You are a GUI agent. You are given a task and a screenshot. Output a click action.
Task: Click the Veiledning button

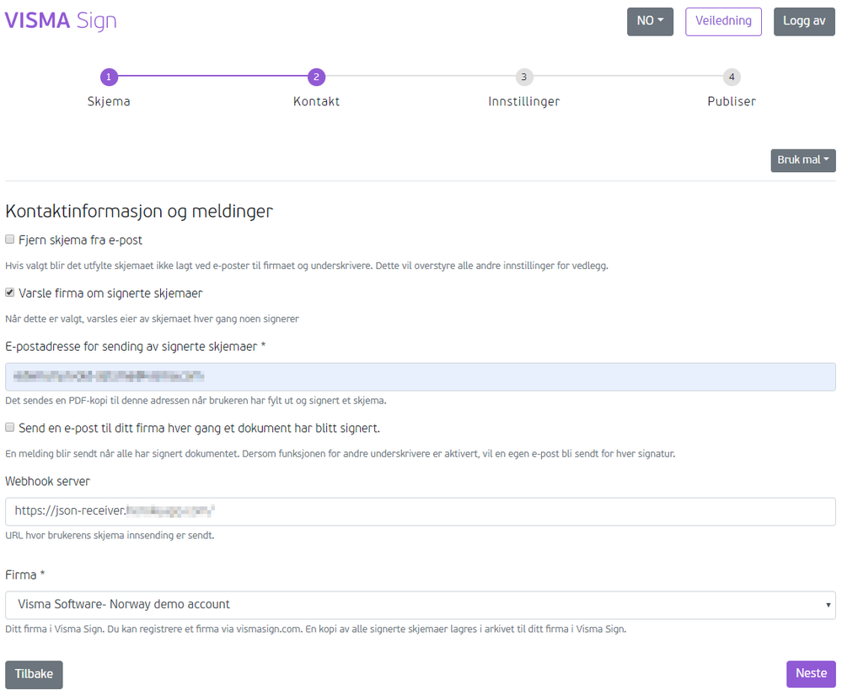pos(723,21)
